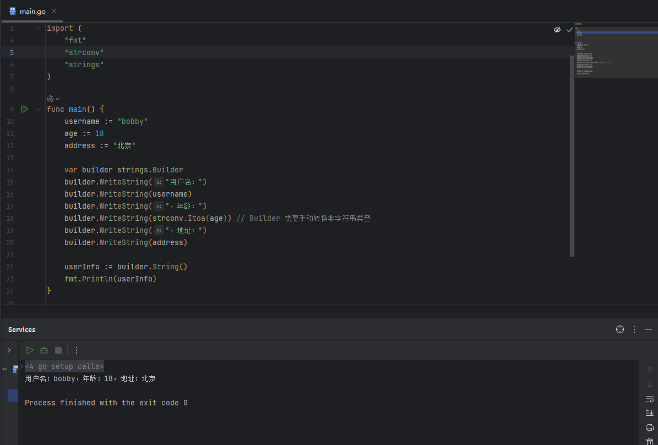The image size is (658, 445).
Task: Stop the running process square button
Action: pos(58,350)
